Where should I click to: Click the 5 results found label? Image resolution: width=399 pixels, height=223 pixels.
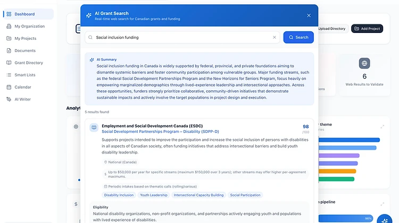pyautogui.click(x=97, y=111)
